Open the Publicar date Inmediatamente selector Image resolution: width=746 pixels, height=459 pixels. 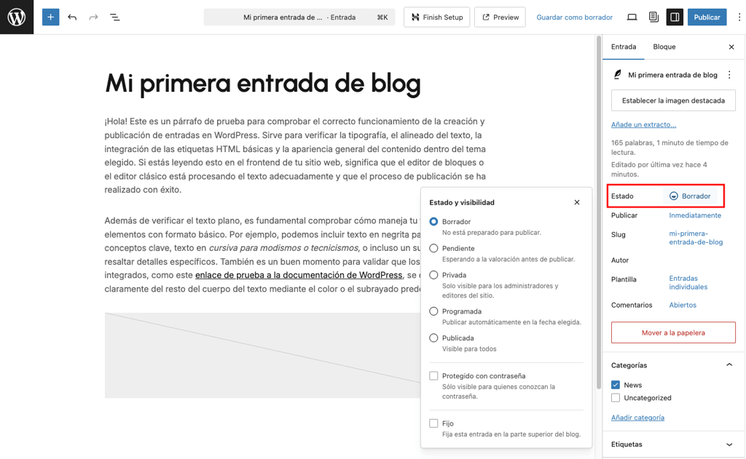coord(695,215)
